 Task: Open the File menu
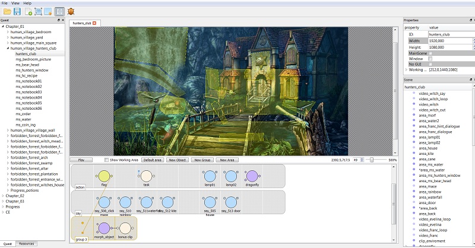point(5,3)
